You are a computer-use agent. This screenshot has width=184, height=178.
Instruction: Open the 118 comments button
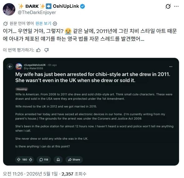(44, 160)
